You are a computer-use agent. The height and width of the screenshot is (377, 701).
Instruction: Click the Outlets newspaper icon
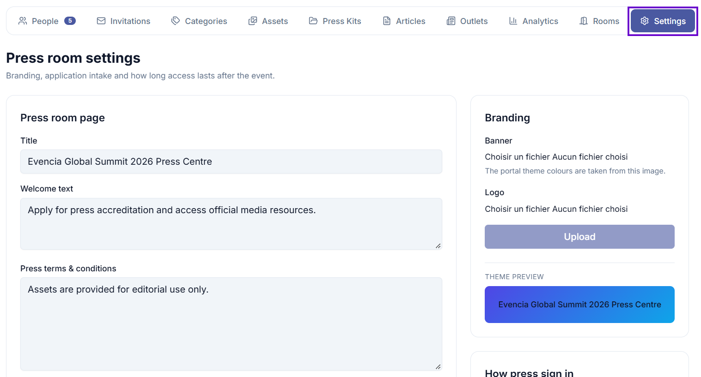(451, 21)
